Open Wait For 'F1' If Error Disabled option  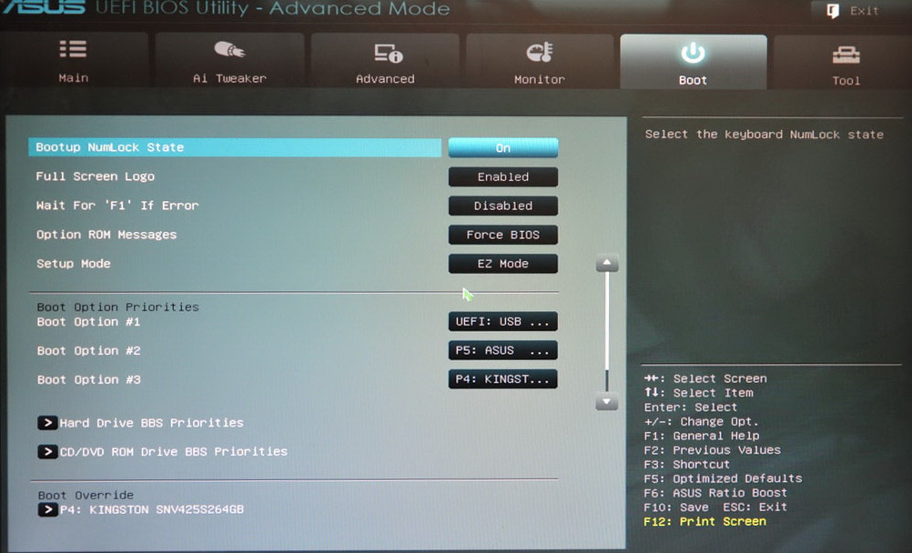click(503, 206)
